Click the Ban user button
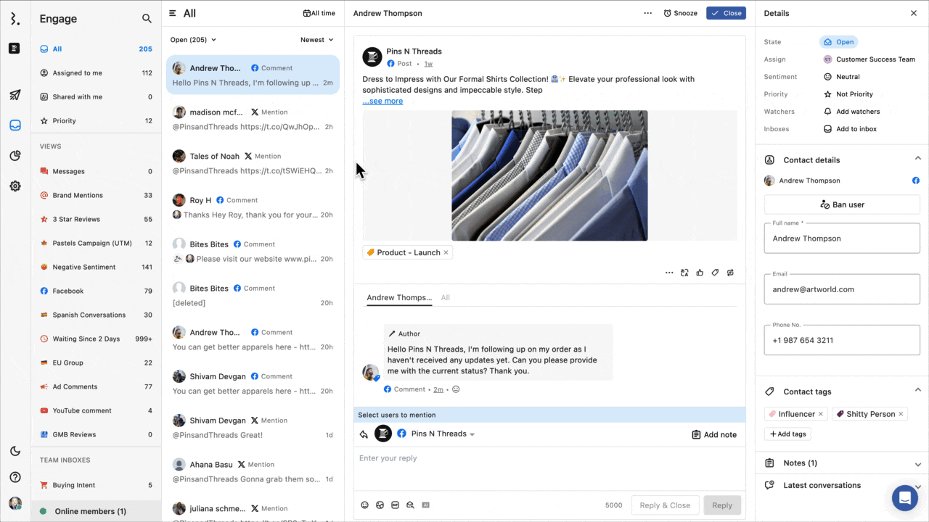The image size is (929, 522). coord(842,204)
